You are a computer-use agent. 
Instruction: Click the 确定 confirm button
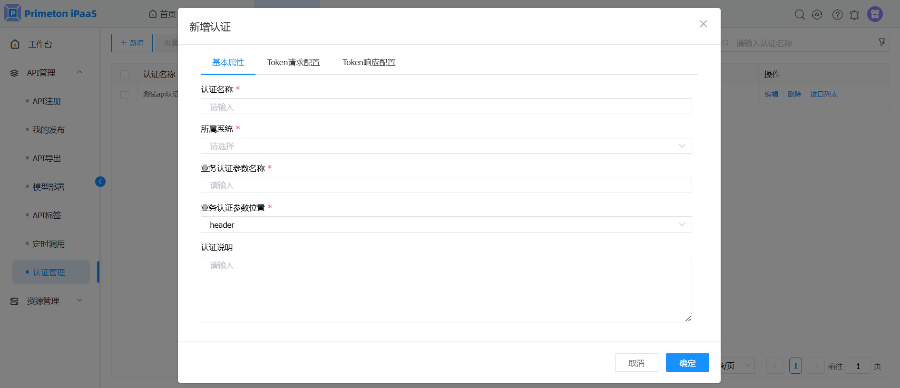point(687,363)
